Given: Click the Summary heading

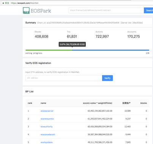Looking at the screenshot, I should click(30, 23).
